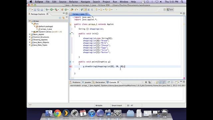Click Smart Insert in status bar
This screenshot has height=120, width=213.
pyautogui.click(x=117, y=105)
